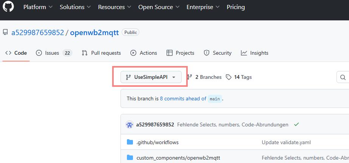Screen dimensions: 349x163
Task: Click the Projects table icon
Action: tap(170, 53)
